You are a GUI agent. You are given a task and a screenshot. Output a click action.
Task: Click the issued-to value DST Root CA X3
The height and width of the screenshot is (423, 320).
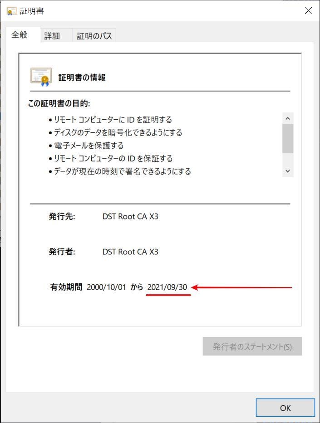(130, 216)
